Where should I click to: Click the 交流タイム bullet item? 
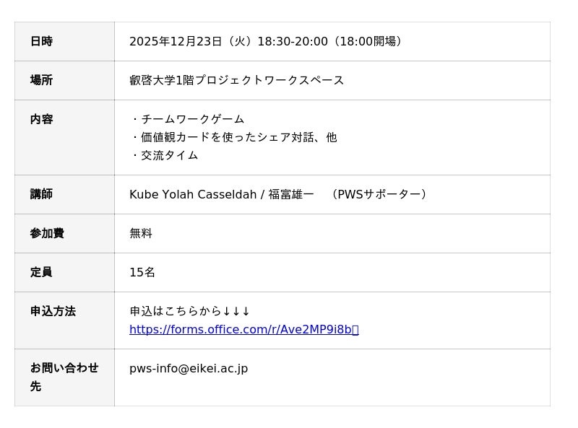(x=169, y=155)
